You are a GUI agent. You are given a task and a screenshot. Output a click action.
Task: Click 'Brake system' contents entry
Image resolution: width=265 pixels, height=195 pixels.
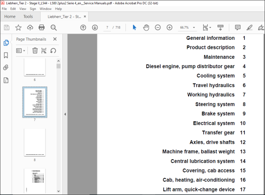click(218, 114)
